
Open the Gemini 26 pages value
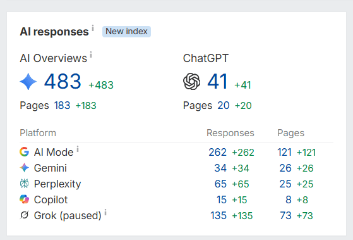tap(285, 168)
